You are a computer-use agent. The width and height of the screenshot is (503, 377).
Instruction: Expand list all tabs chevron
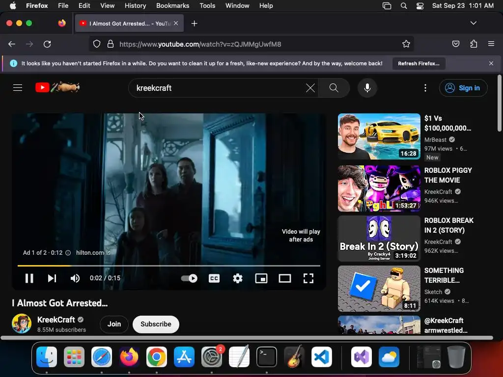[x=473, y=23]
